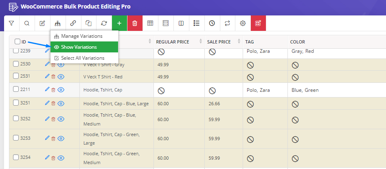Delete variation 3253 with trash icon
Screen dimensions: 386x169
[53, 139]
